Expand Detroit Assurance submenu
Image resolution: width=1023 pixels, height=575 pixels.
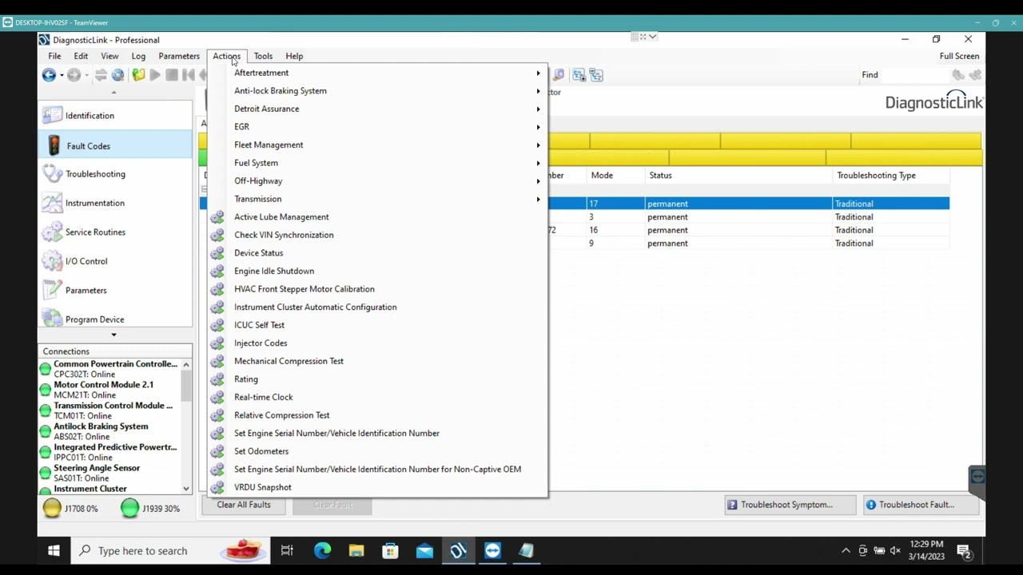377,109
